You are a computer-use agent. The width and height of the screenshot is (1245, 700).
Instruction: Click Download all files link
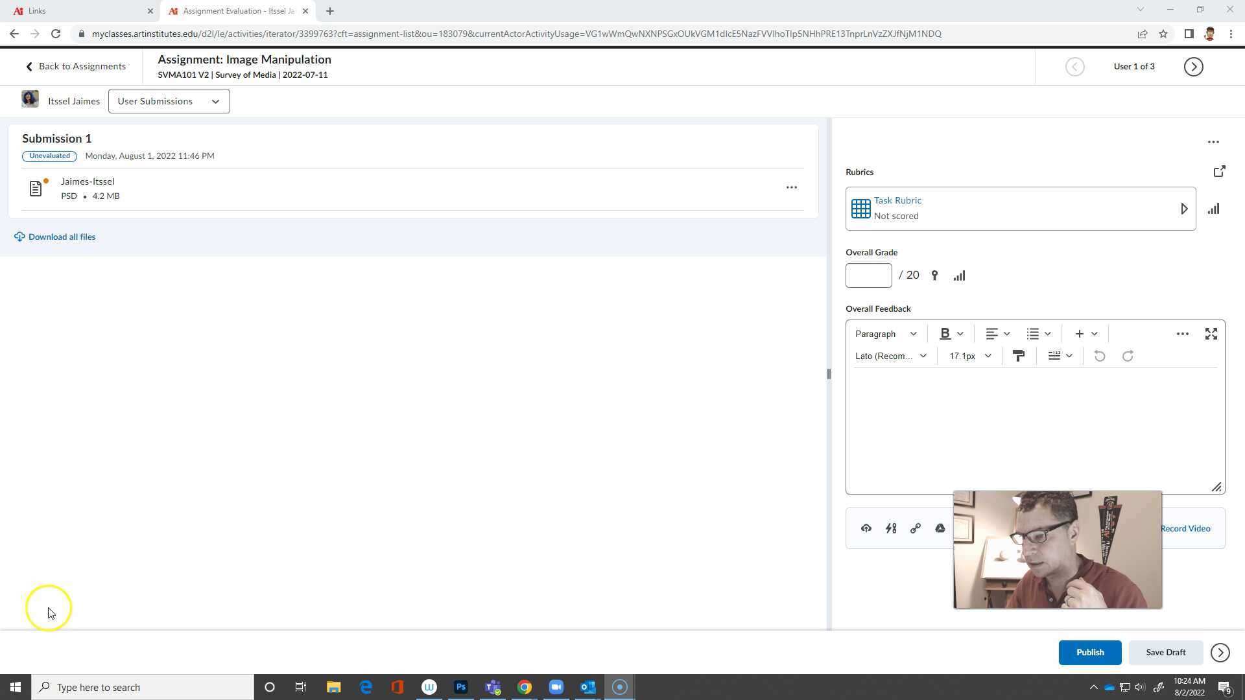coord(62,237)
